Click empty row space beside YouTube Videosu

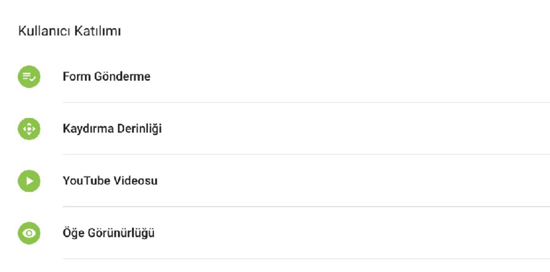coord(353,181)
